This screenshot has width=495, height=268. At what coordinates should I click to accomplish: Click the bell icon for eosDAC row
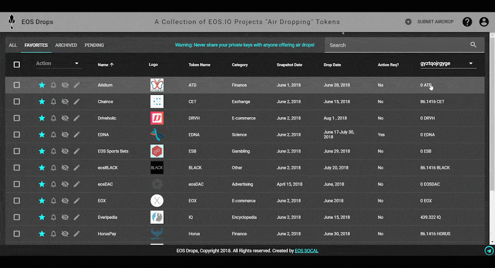click(53, 184)
